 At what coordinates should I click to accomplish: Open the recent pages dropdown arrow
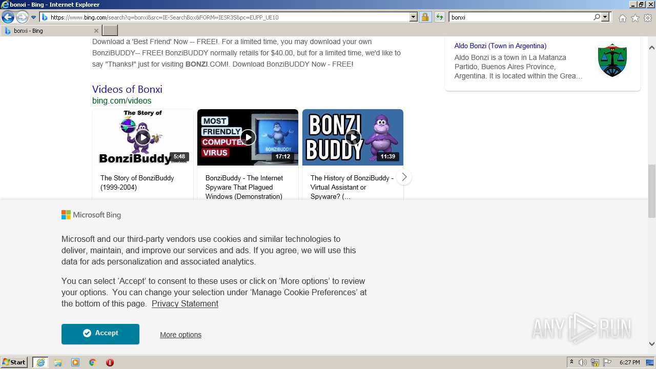34,17
